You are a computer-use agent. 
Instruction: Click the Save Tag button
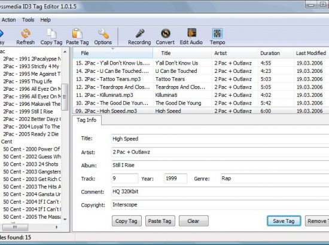(x=284, y=221)
